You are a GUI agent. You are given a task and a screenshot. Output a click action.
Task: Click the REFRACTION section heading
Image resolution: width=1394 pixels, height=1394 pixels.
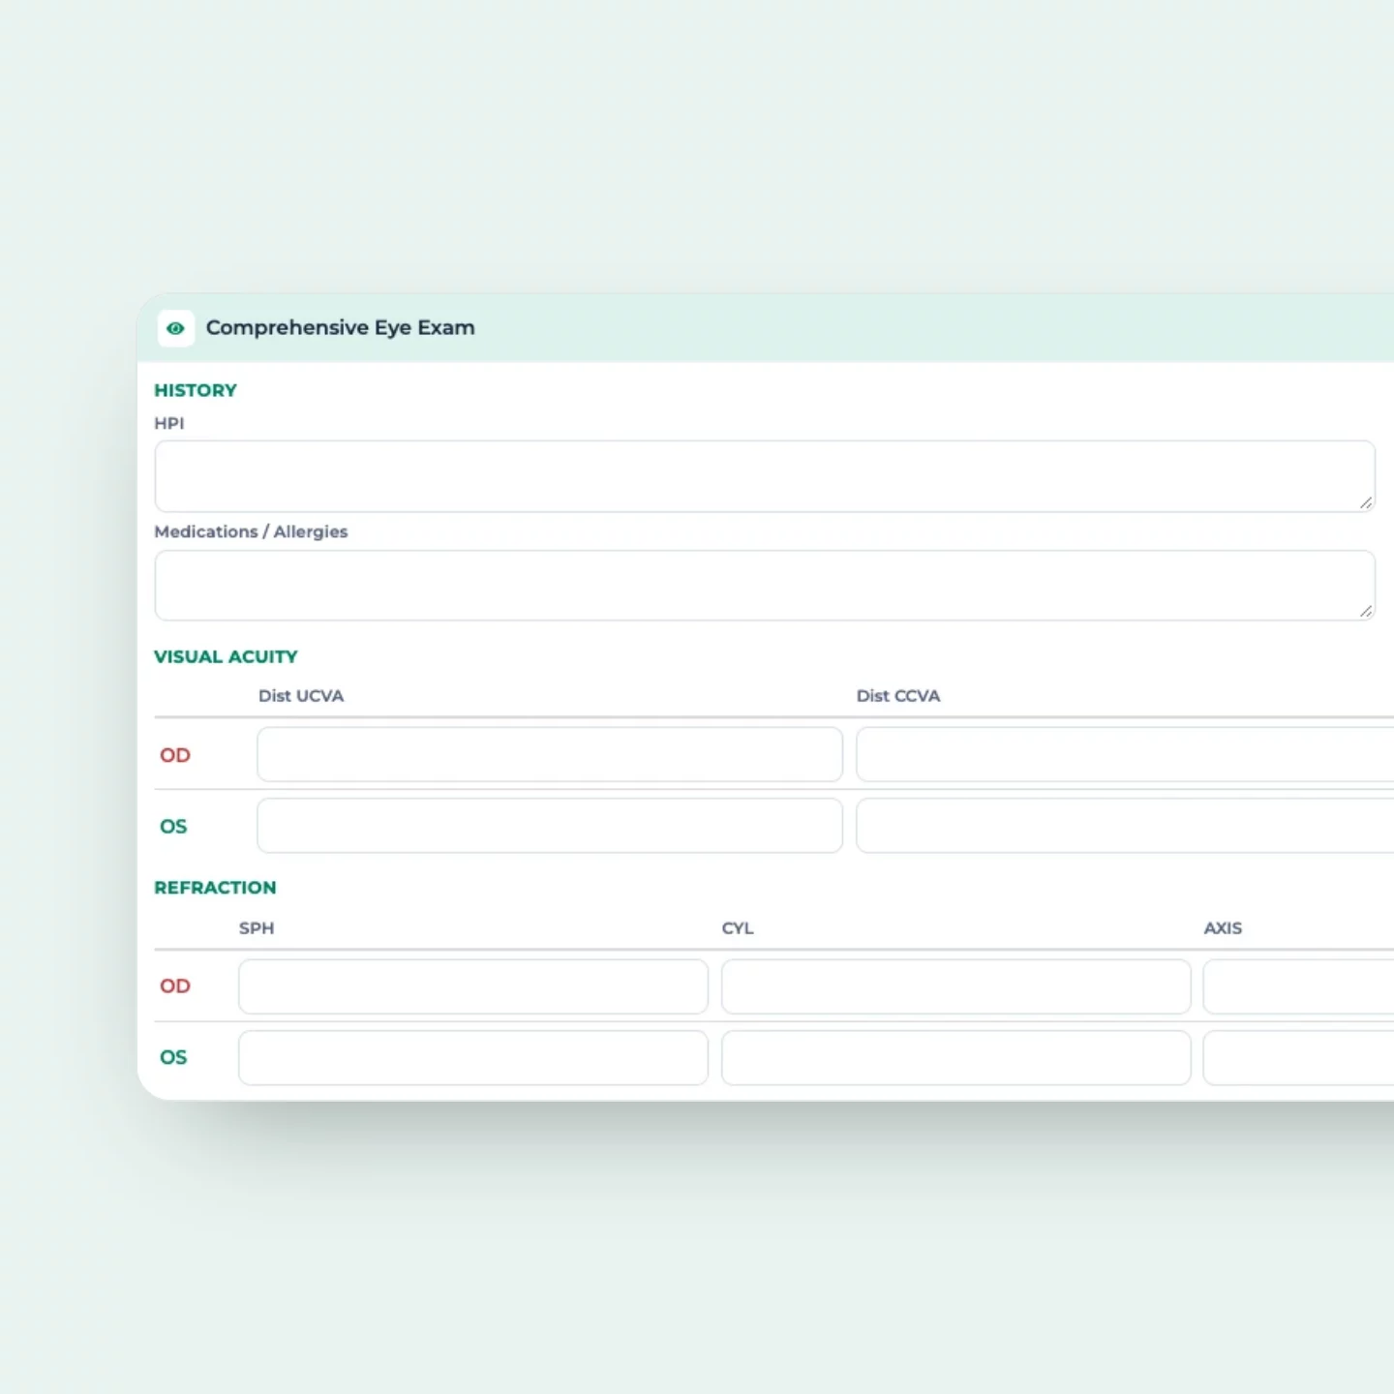215,888
